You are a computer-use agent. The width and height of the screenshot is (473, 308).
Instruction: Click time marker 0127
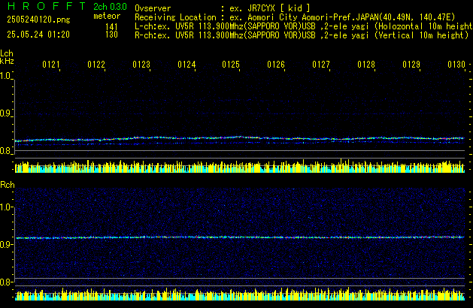[321, 65]
